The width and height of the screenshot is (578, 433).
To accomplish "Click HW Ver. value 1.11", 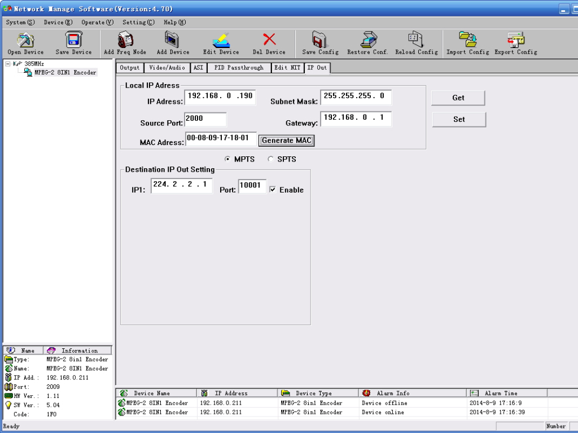I will 53,396.
